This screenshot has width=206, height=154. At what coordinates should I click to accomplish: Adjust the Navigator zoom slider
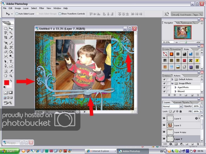pyautogui.click(x=186, y=42)
